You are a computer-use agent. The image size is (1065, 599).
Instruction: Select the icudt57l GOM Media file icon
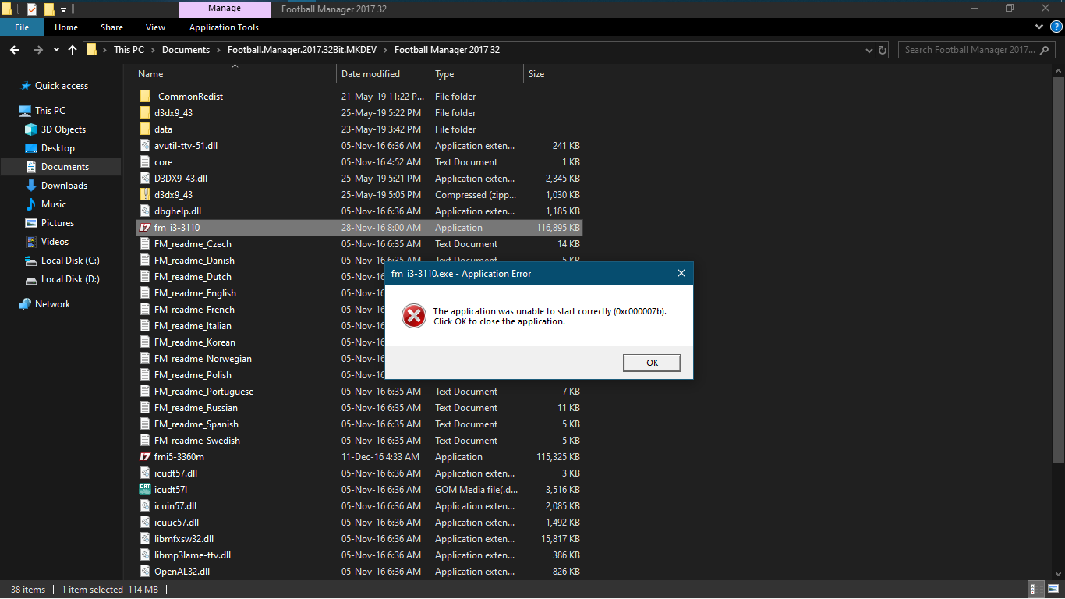(145, 490)
